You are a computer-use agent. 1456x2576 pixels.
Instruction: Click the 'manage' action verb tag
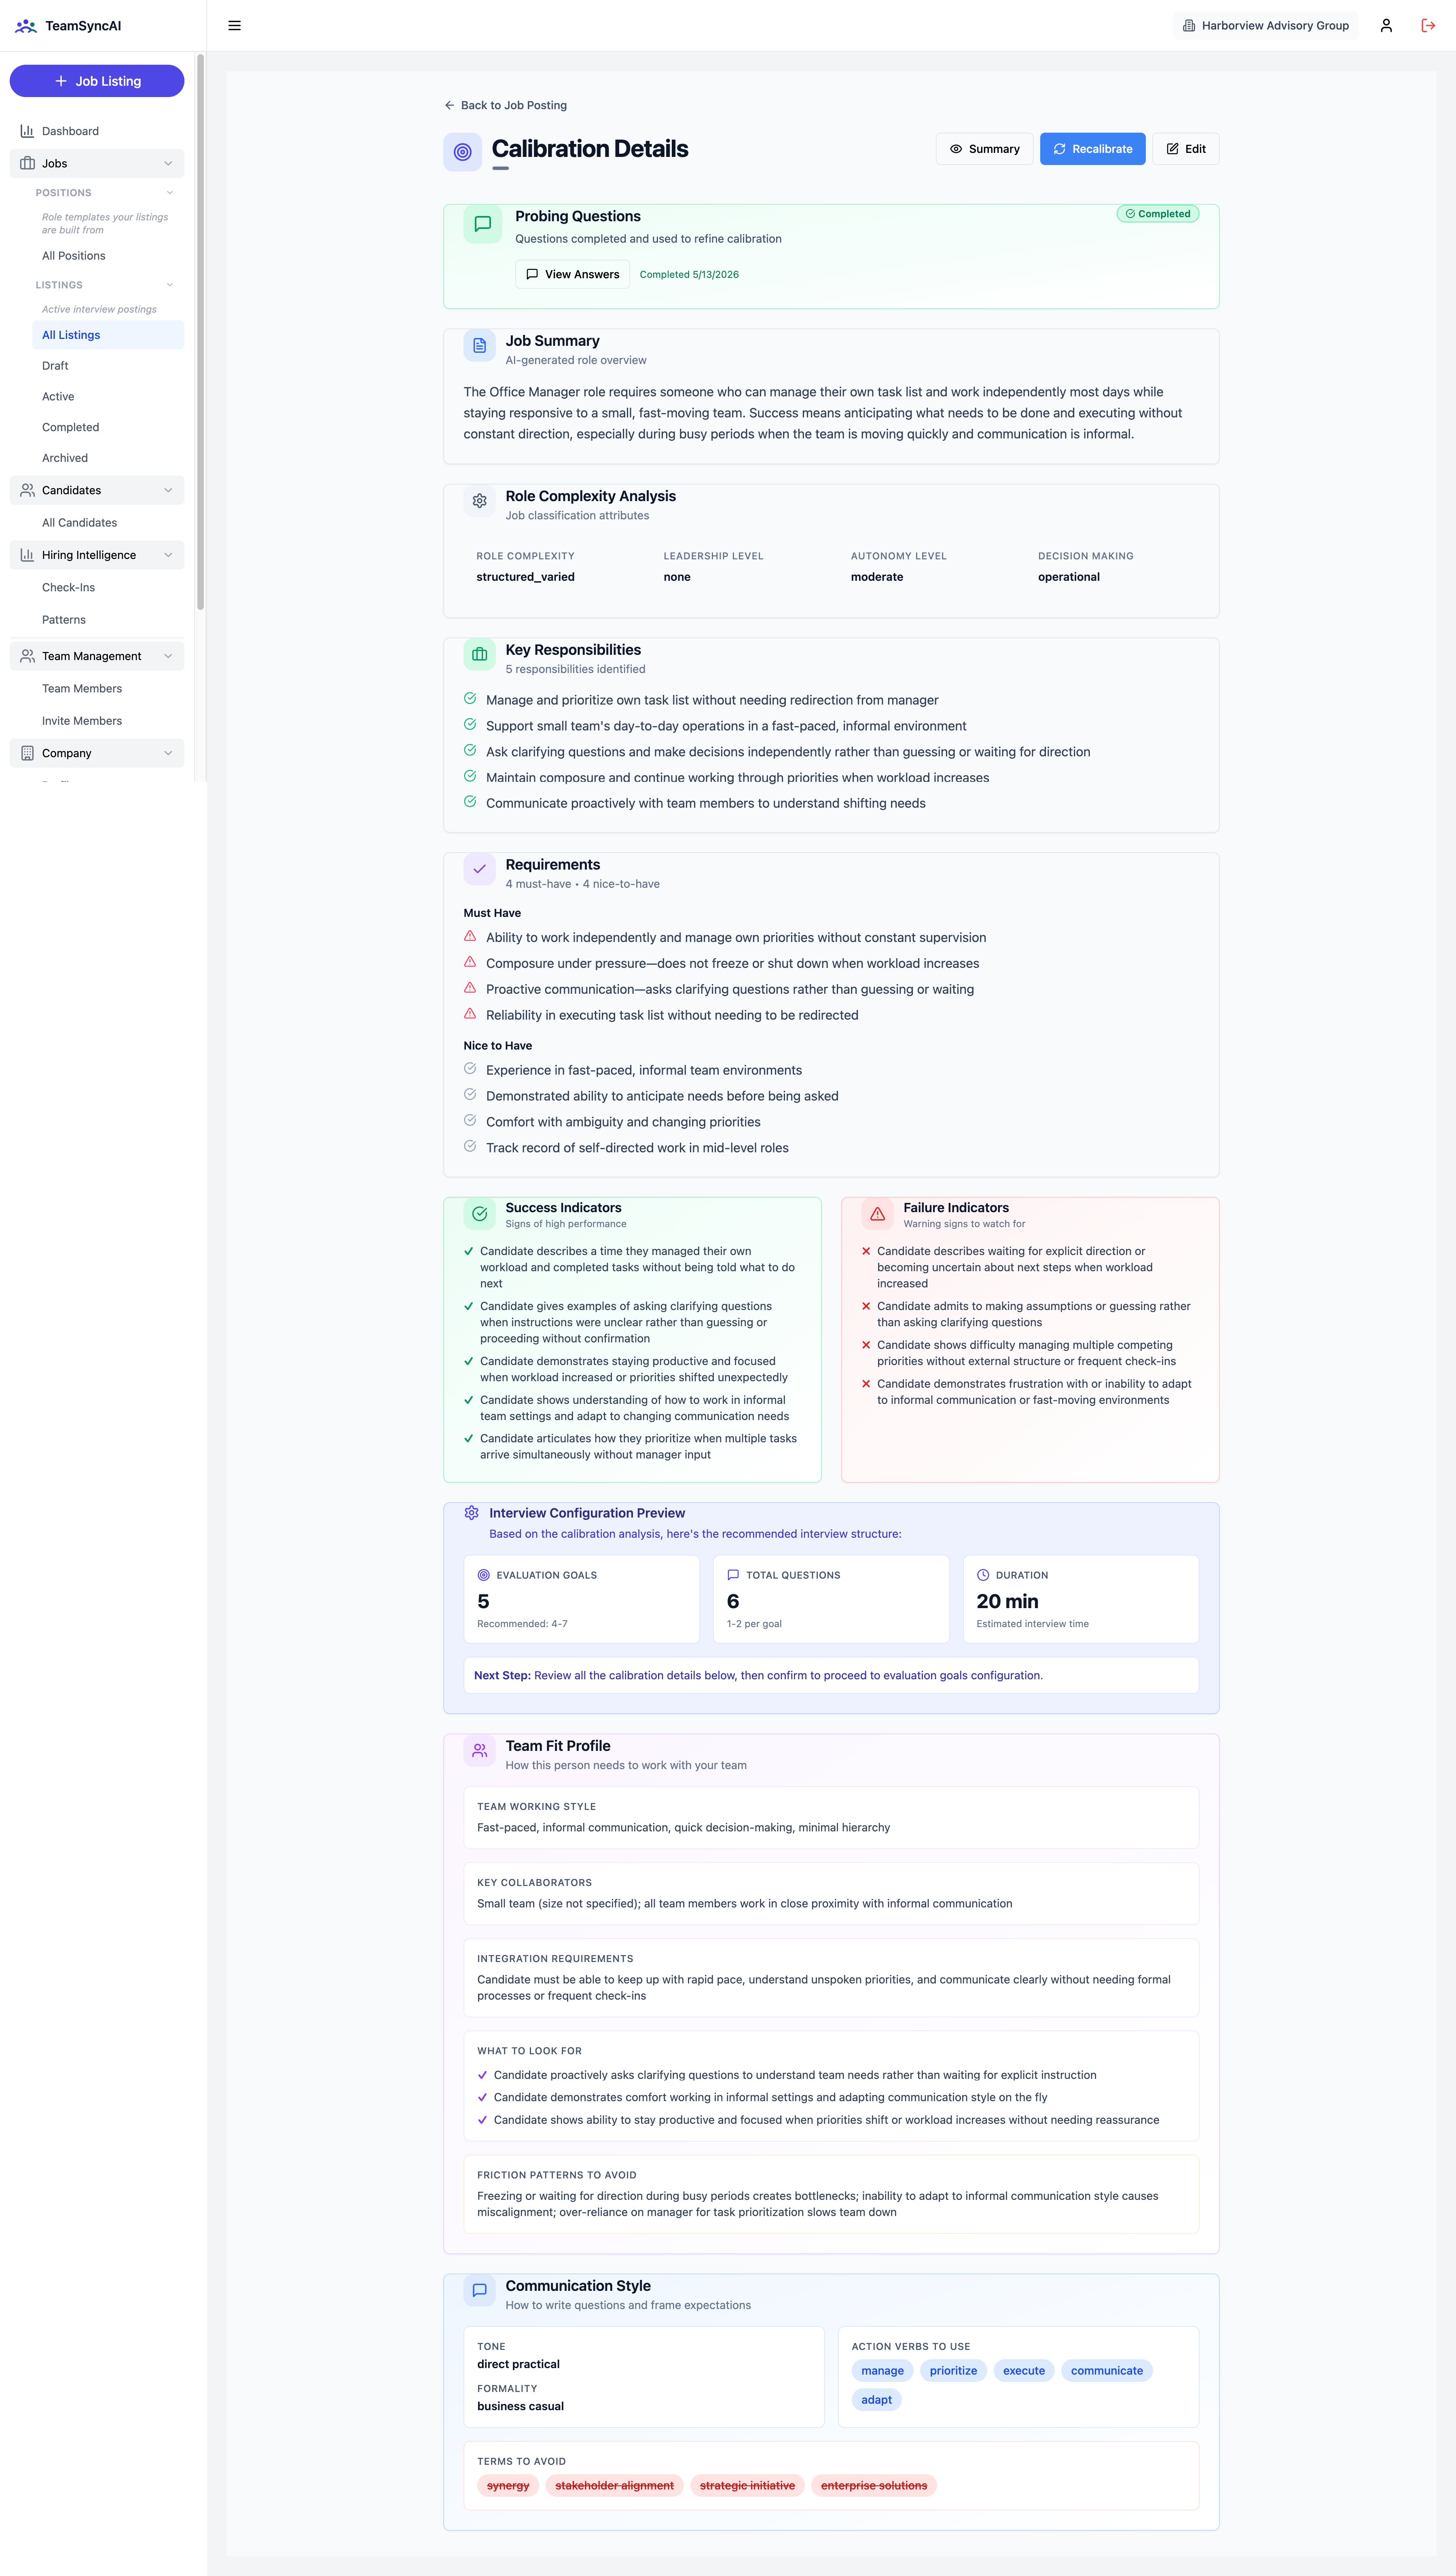pos(882,2371)
